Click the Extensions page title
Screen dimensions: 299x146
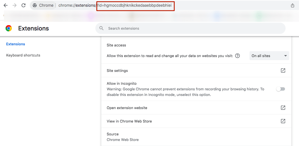pos(34,28)
